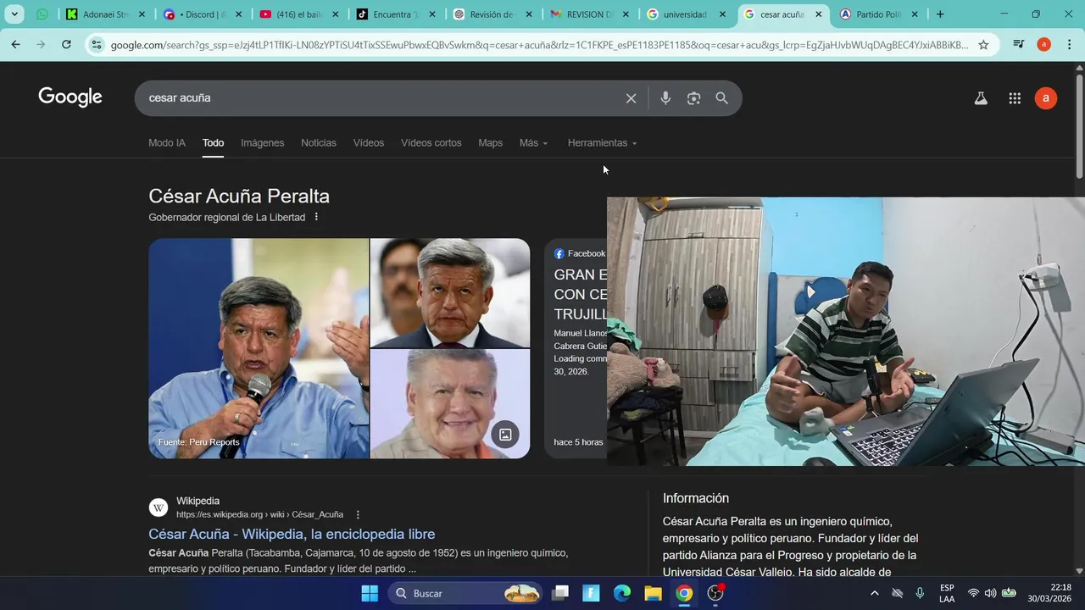
Task: Open image gallery icon on photos
Action: pyautogui.click(x=505, y=435)
